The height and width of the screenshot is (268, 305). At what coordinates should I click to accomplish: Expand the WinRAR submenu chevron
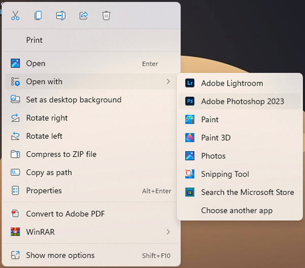click(168, 232)
